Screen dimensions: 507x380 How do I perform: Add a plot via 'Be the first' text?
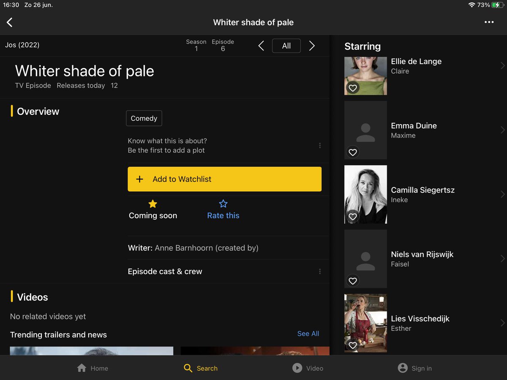click(166, 150)
